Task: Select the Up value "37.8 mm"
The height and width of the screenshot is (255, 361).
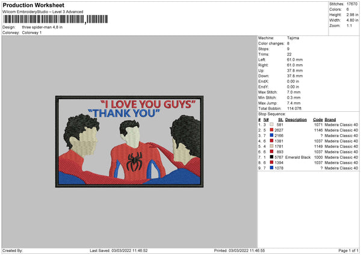Action: (295, 70)
